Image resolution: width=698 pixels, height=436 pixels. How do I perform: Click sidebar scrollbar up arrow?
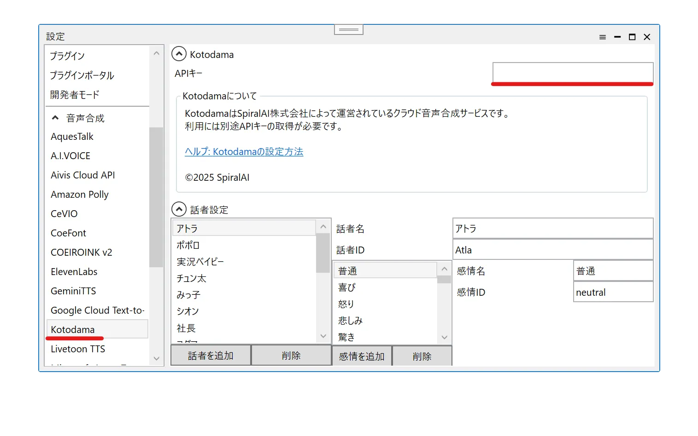click(x=157, y=53)
